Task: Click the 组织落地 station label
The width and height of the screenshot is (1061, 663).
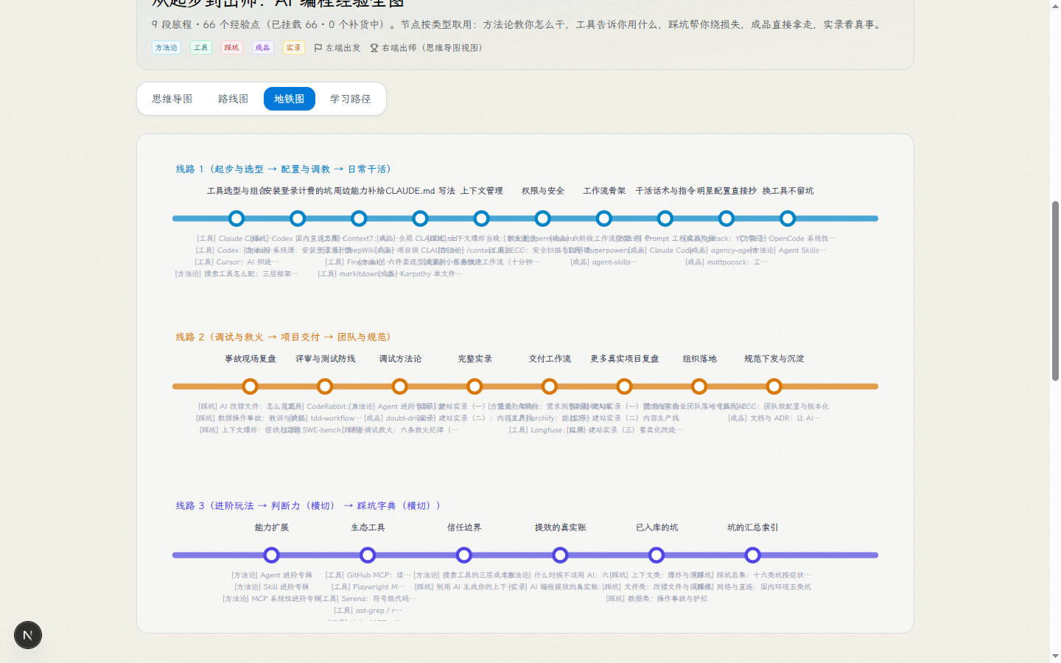Action: click(x=699, y=359)
